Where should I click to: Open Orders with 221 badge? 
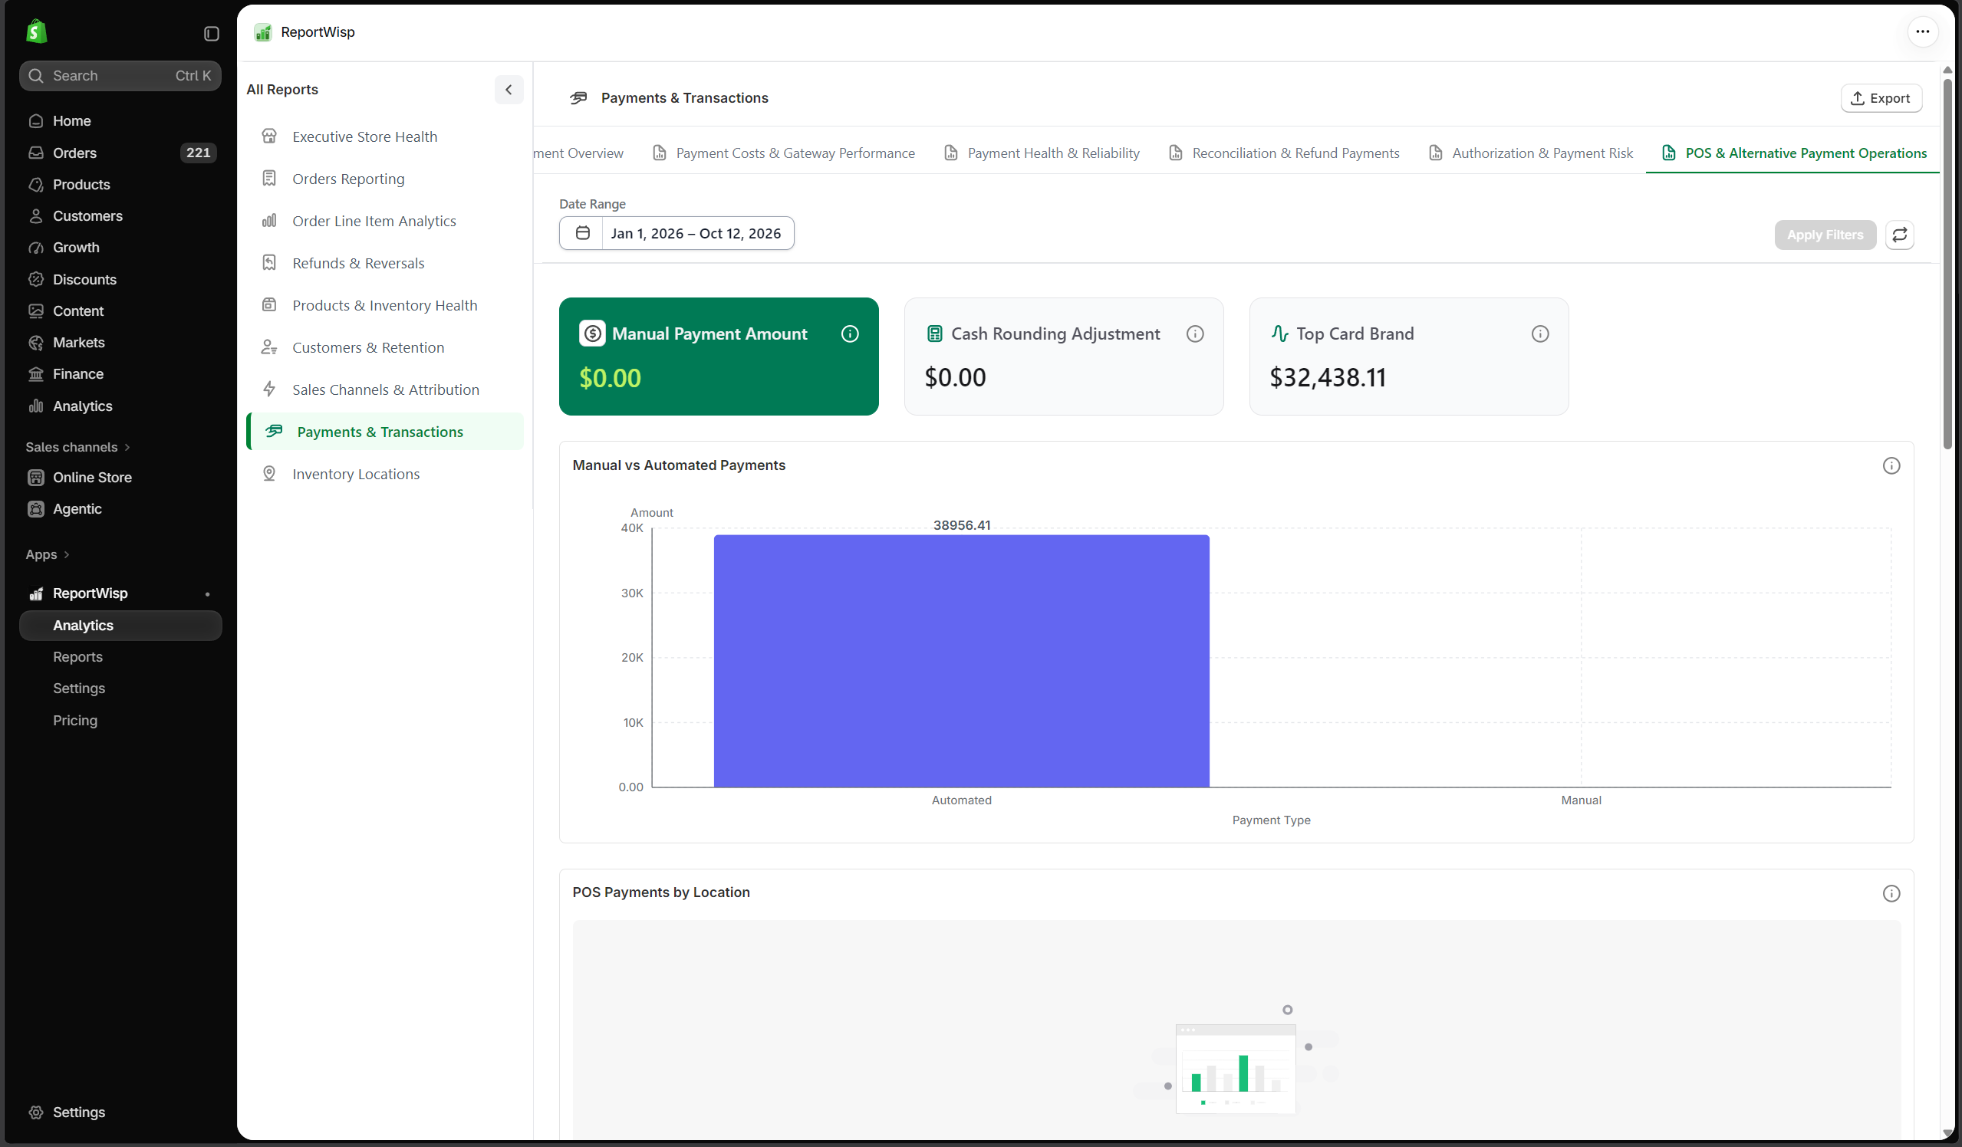[120, 153]
